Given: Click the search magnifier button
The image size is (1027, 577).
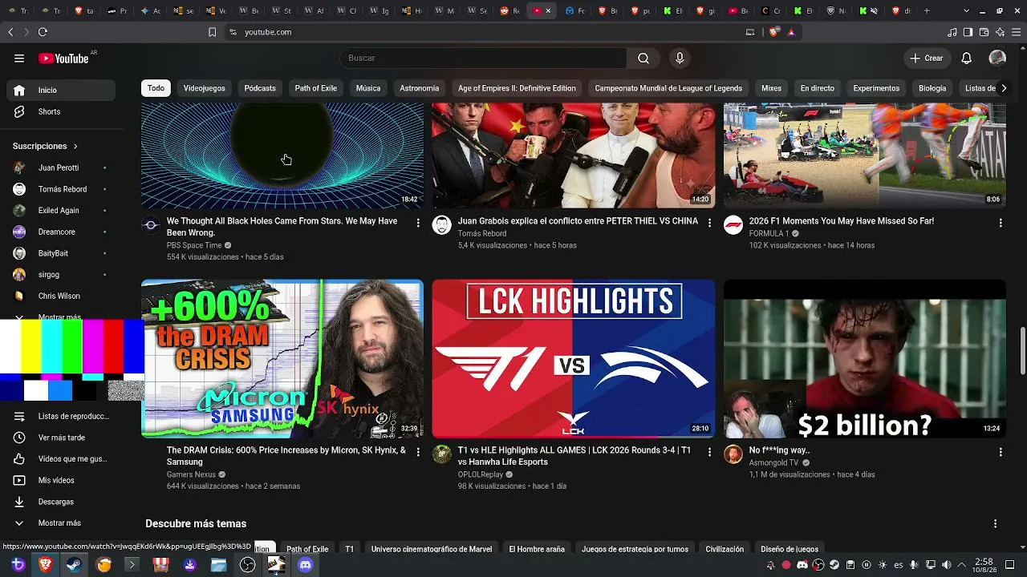Looking at the screenshot, I should pyautogui.click(x=643, y=58).
